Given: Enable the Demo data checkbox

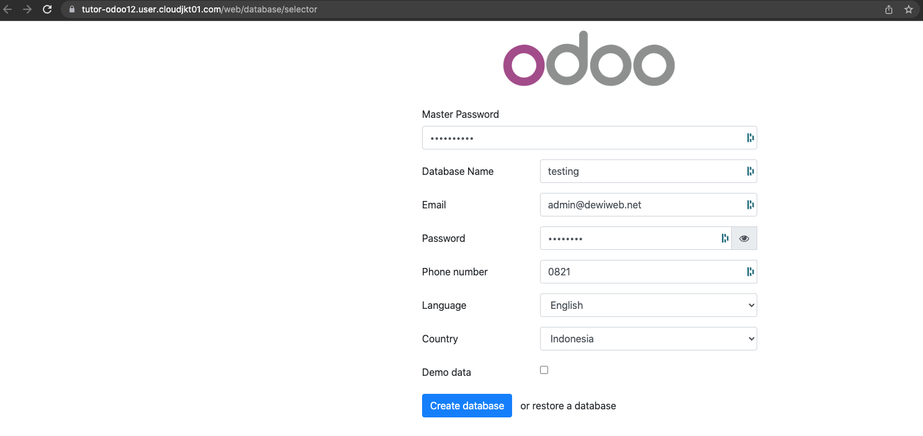Looking at the screenshot, I should tap(544, 370).
